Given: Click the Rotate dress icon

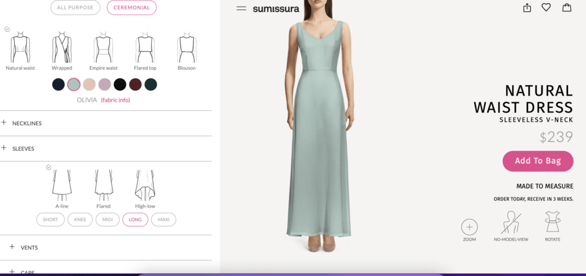Looking at the screenshot, I should pyautogui.click(x=552, y=222).
